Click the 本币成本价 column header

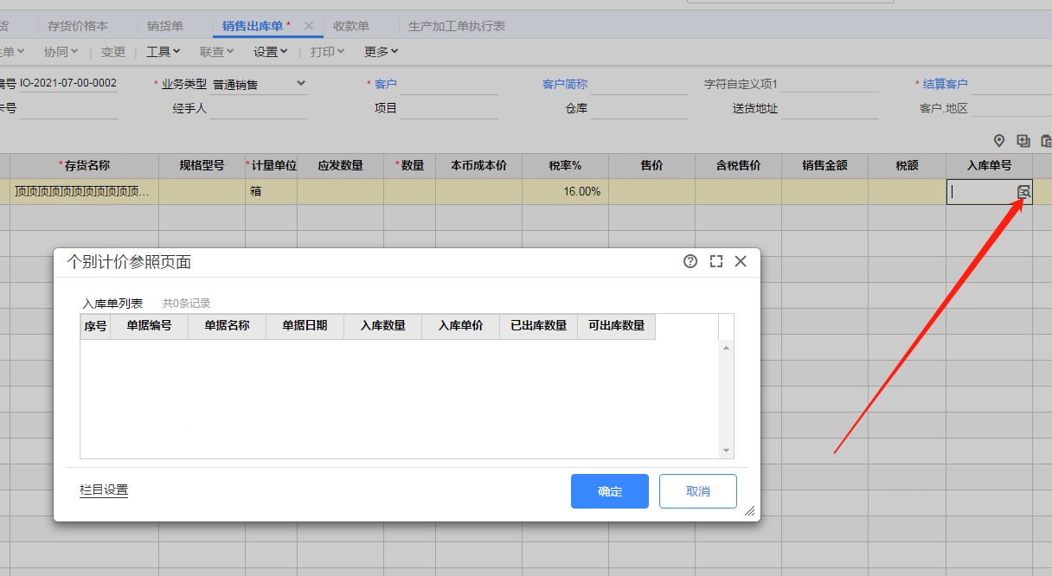pos(478,166)
